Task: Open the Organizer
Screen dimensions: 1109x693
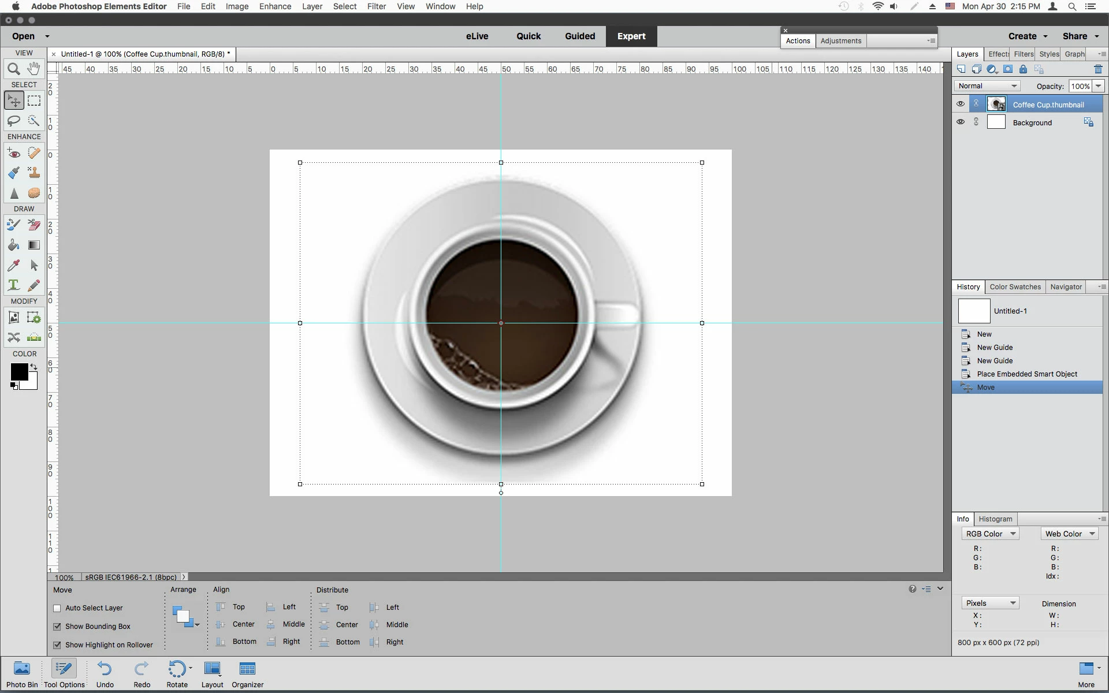Action: pyautogui.click(x=247, y=674)
